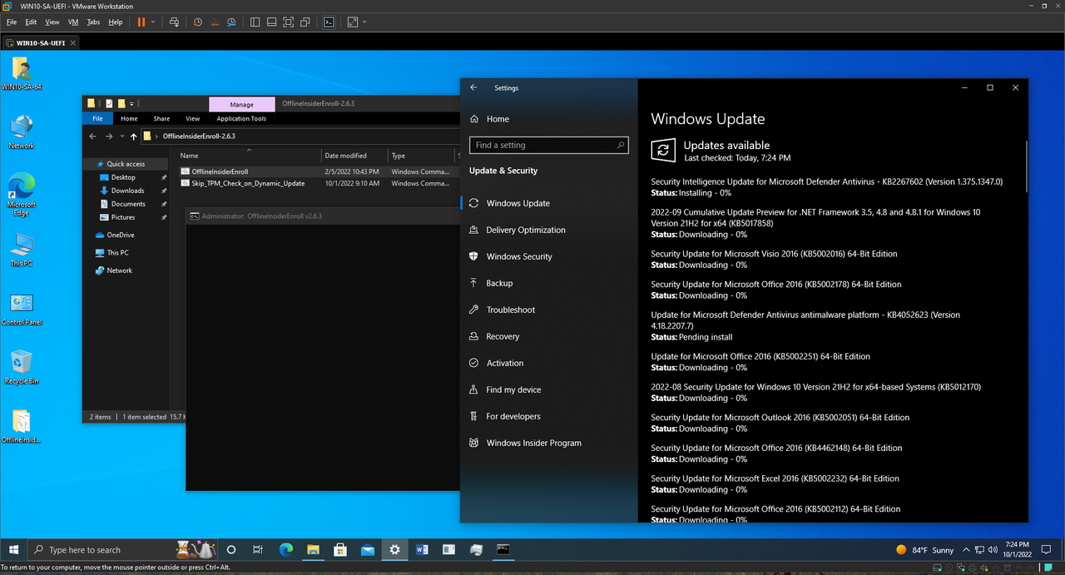The width and height of the screenshot is (1065, 575).
Task: Open the snapshot manager icon
Action: tap(231, 22)
